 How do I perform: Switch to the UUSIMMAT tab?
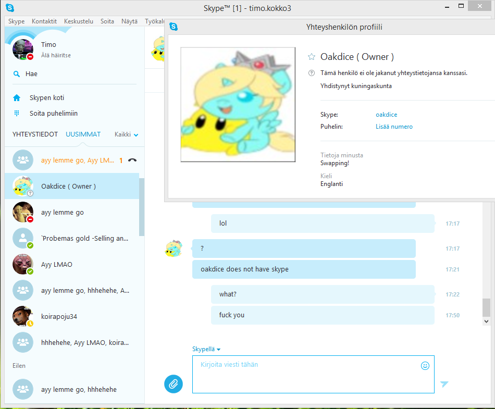click(83, 134)
